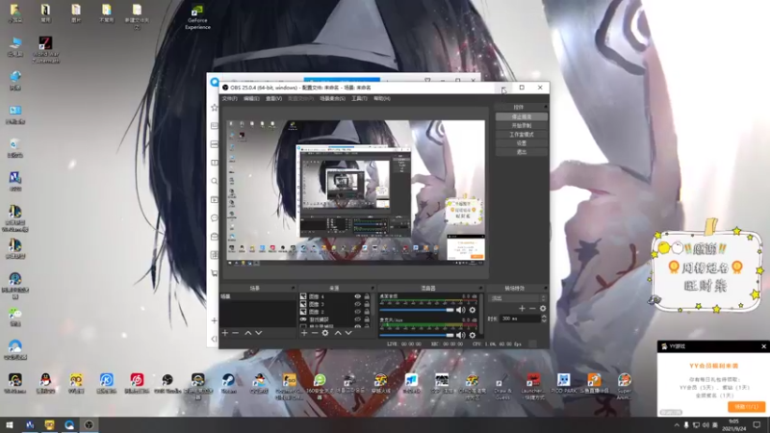Click the stop streaming button in Controls
770x433 pixels.
[521, 116]
